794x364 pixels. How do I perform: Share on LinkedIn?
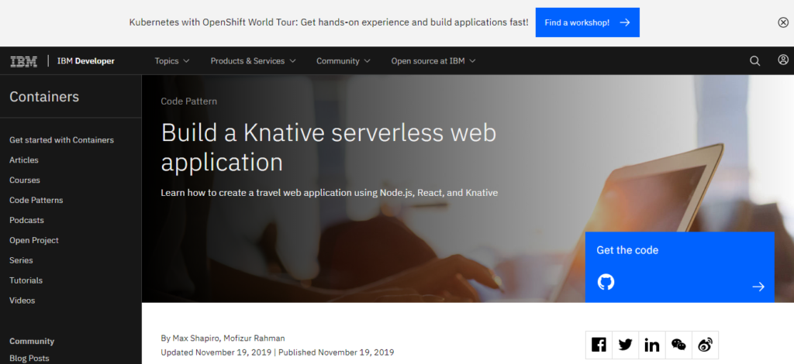click(x=651, y=345)
